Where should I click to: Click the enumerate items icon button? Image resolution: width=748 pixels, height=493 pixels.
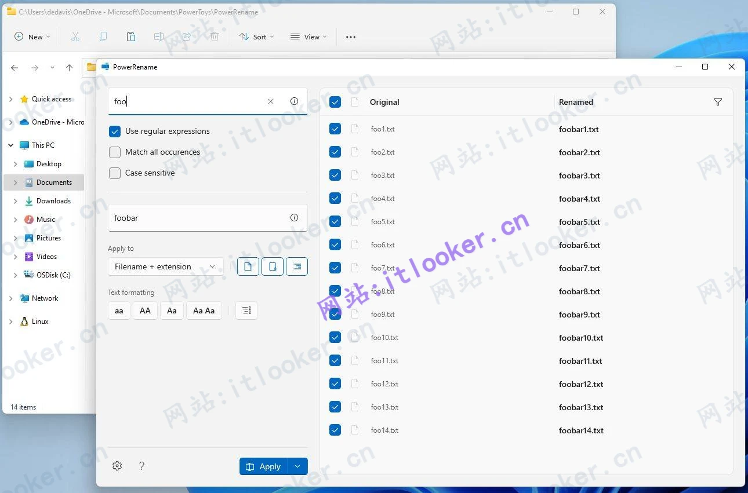(246, 311)
